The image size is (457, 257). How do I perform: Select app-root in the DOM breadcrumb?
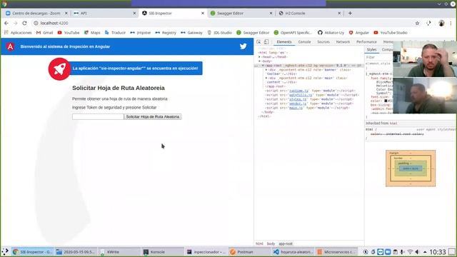coord(286,243)
